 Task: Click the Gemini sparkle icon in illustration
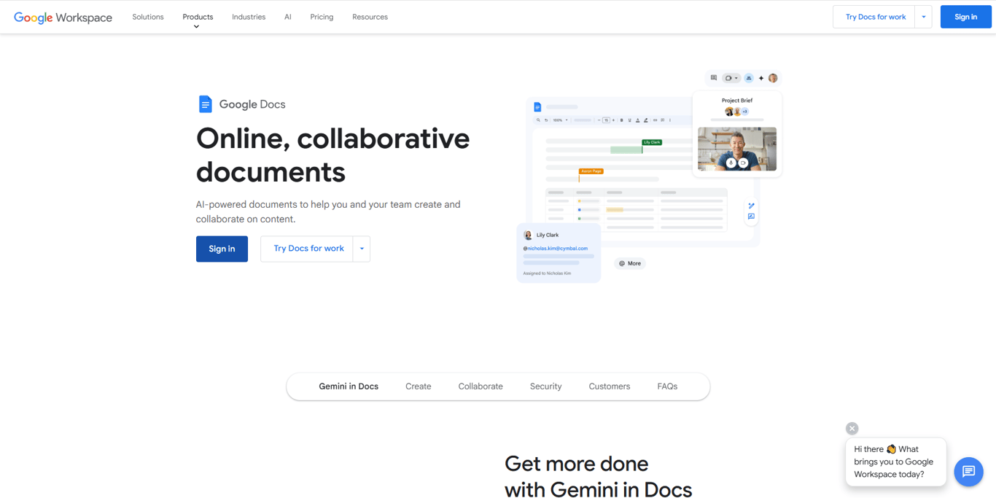click(761, 78)
